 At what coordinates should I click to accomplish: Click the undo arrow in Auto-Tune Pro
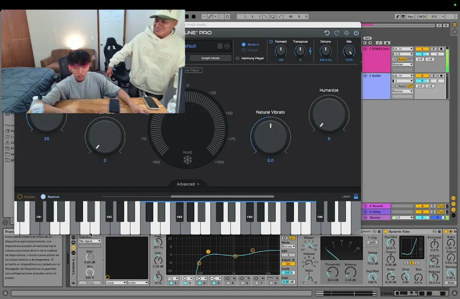[x=327, y=33]
